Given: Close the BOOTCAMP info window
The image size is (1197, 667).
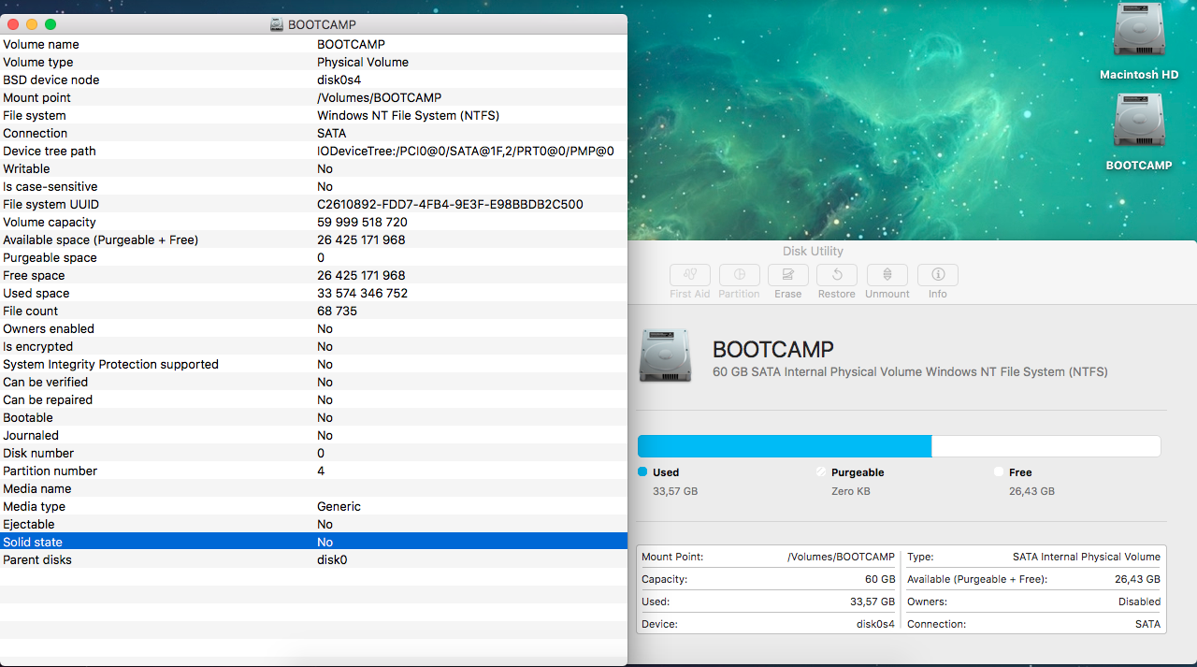Looking at the screenshot, I should point(13,24).
